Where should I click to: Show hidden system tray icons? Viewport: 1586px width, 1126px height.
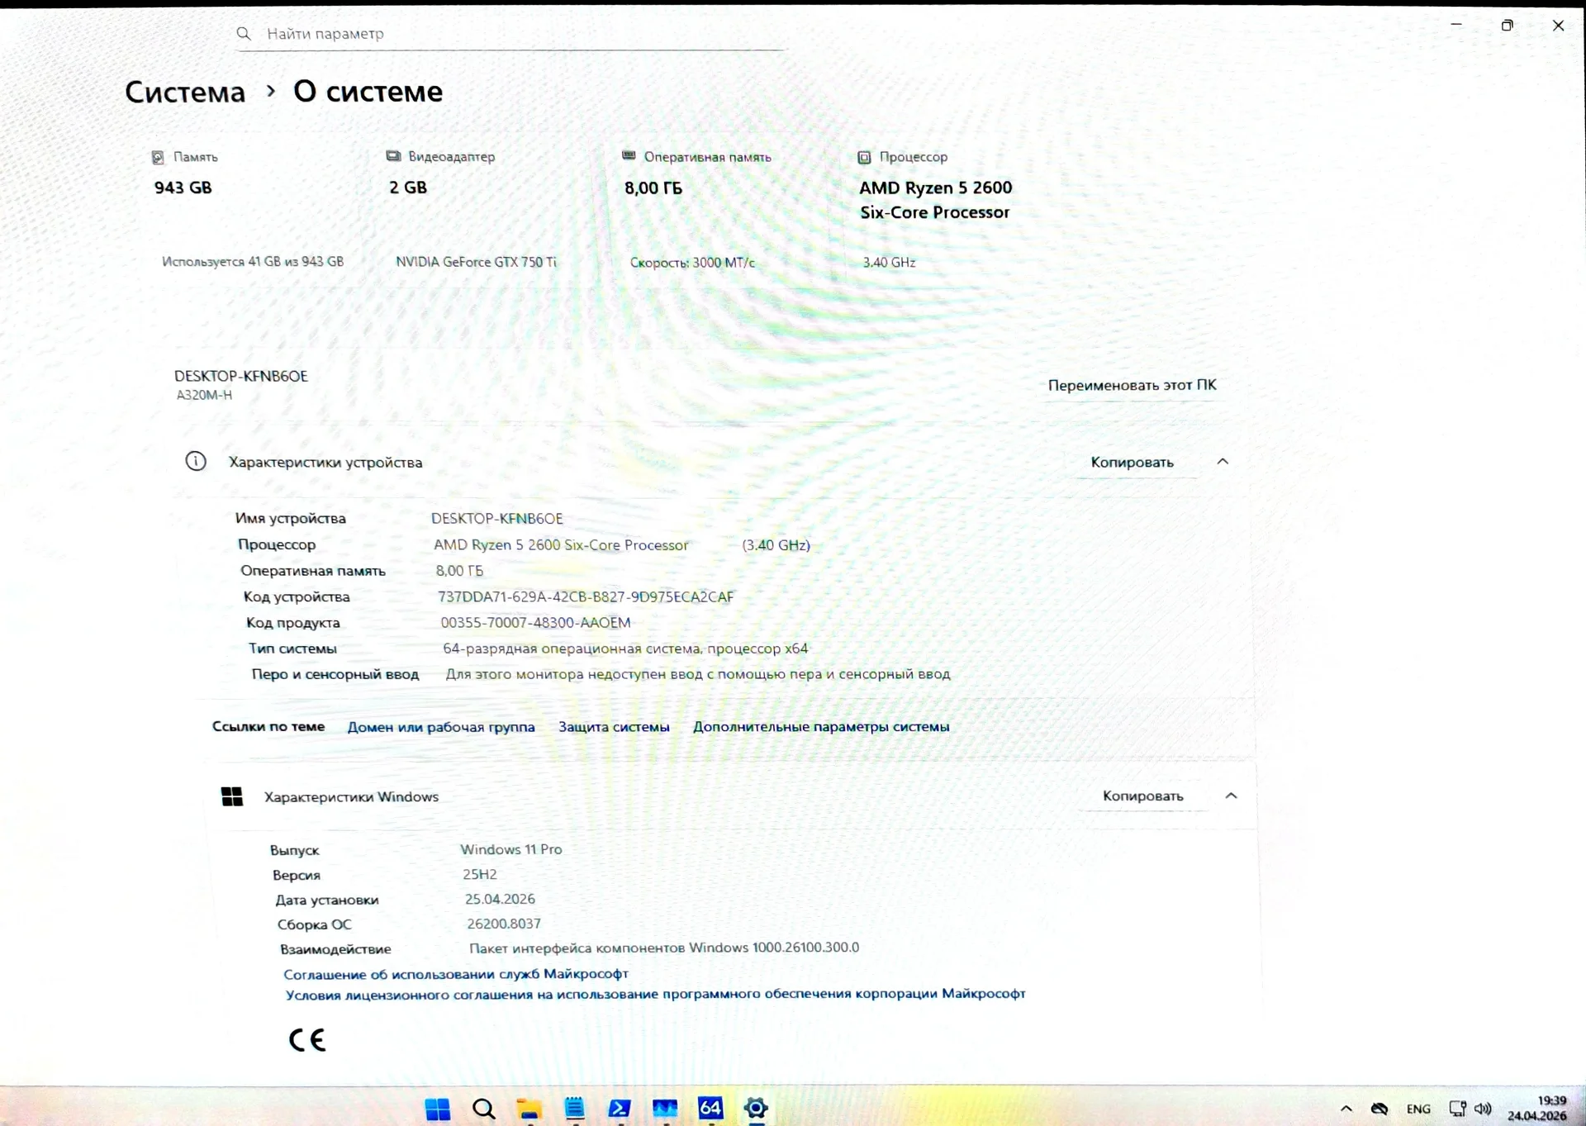click(x=1346, y=1109)
